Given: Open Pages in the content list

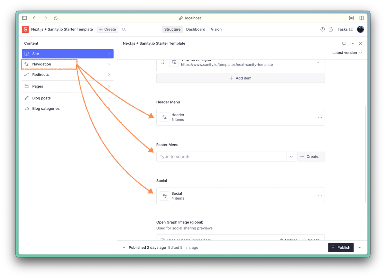Looking at the screenshot, I should point(68,86).
